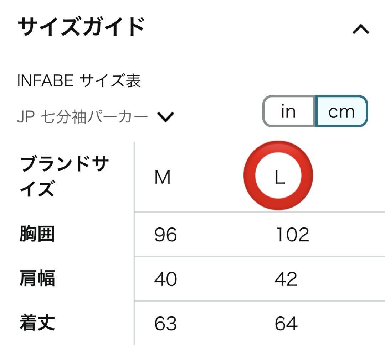
Task: Click length value 64 for L
Action: [286, 324]
